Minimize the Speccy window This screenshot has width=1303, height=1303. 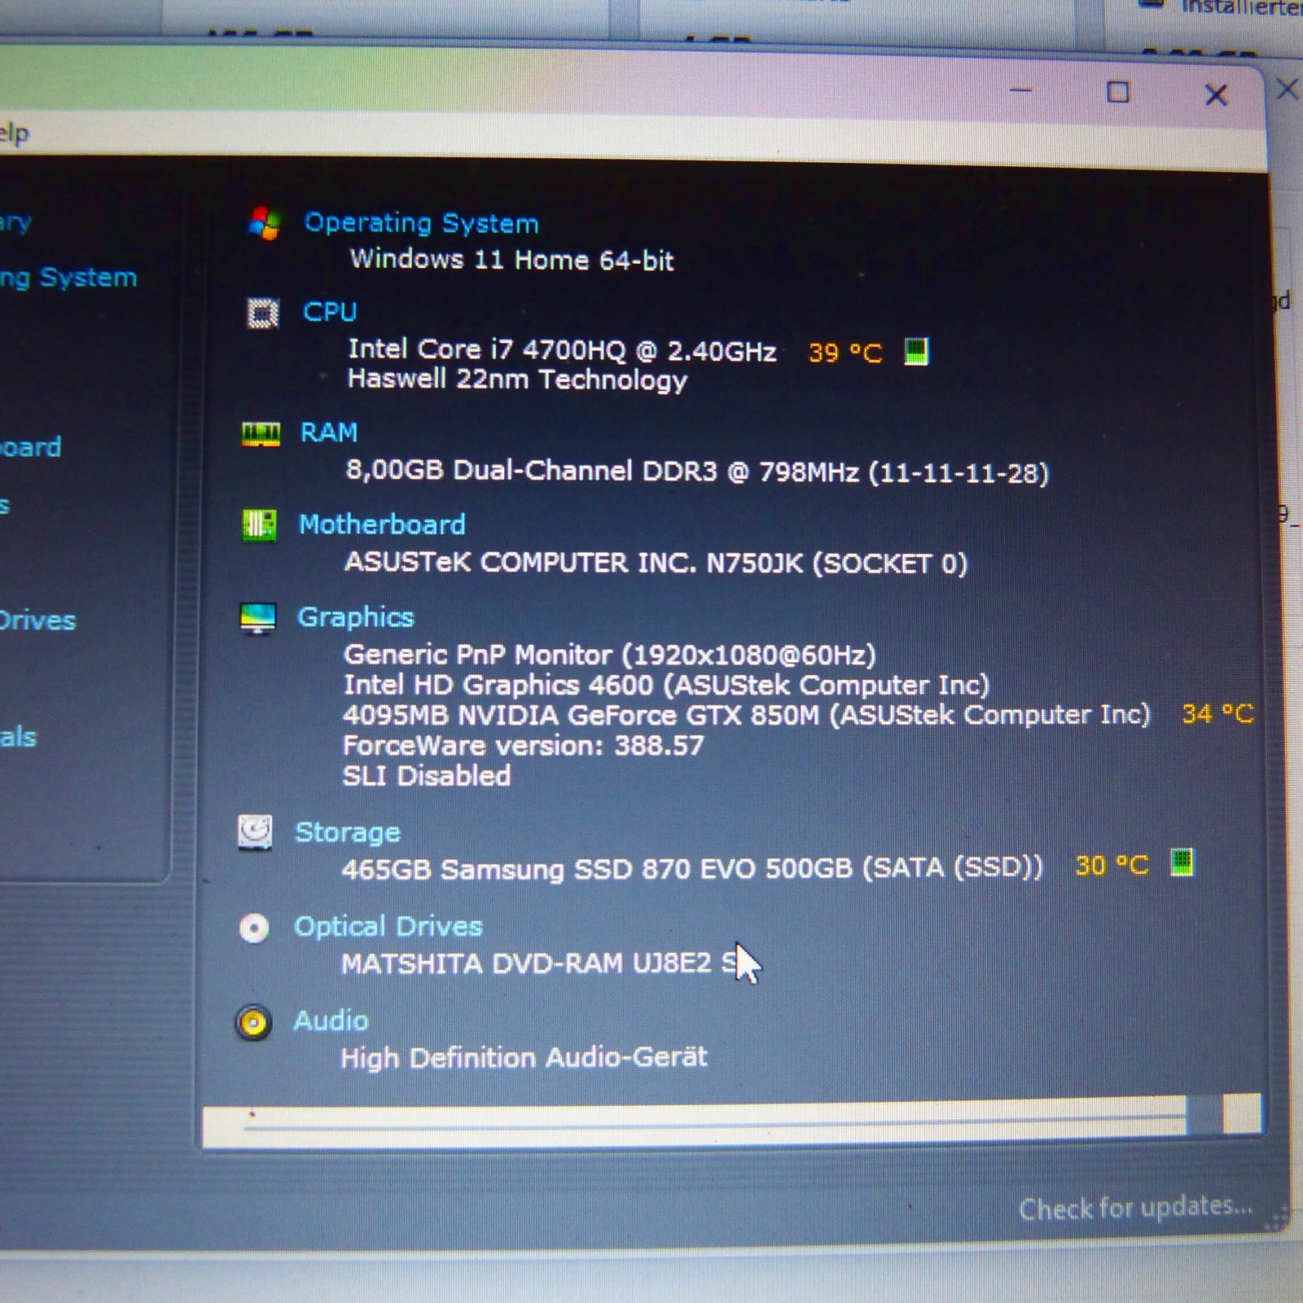[x=1020, y=90]
